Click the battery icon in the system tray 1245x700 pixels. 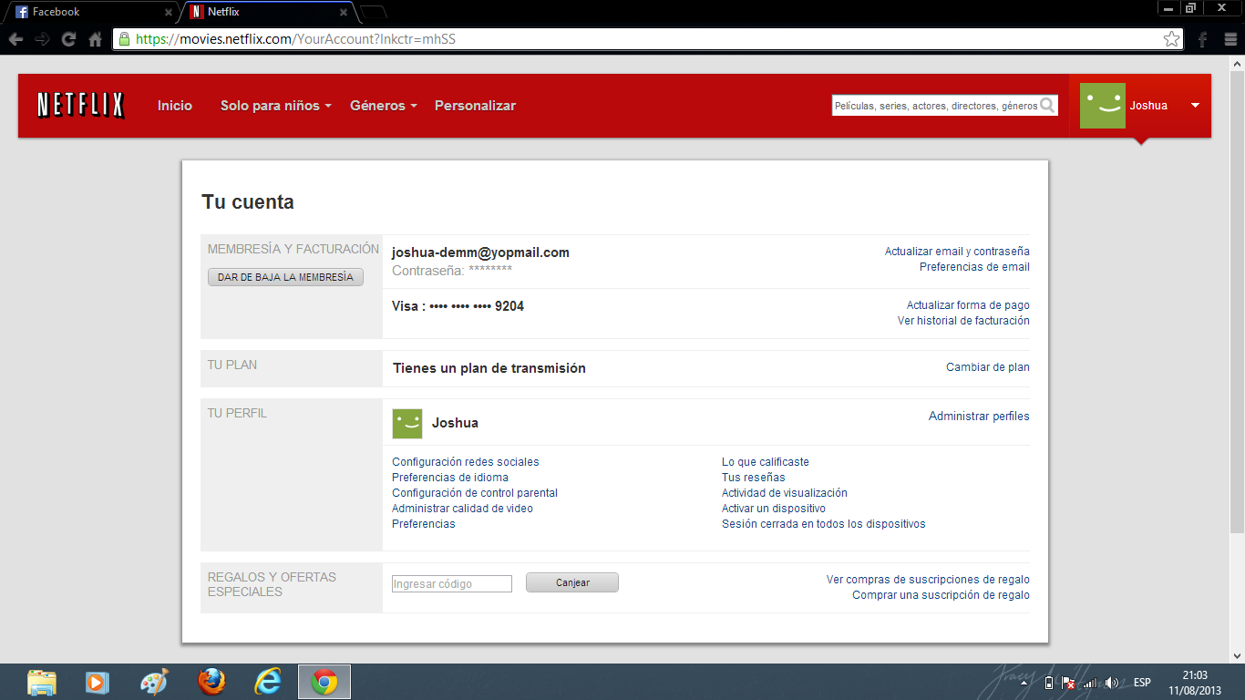[x=1049, y=683]
